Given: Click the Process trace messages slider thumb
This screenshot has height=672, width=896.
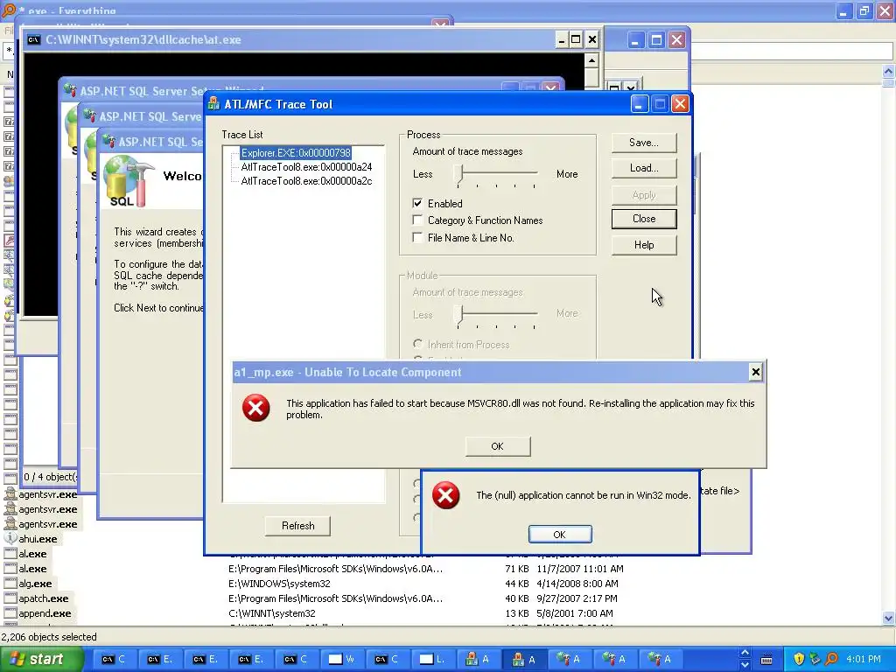Looking at the screenshot, I should [x=458, y=173].
